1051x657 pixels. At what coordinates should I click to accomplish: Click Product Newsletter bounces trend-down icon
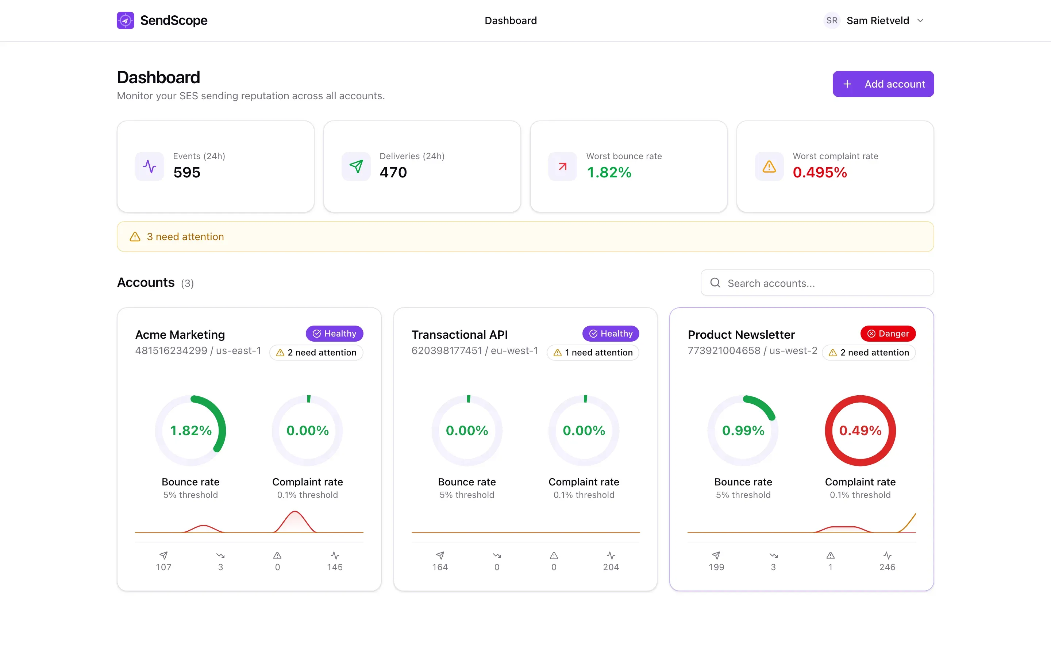coord(774,555)
